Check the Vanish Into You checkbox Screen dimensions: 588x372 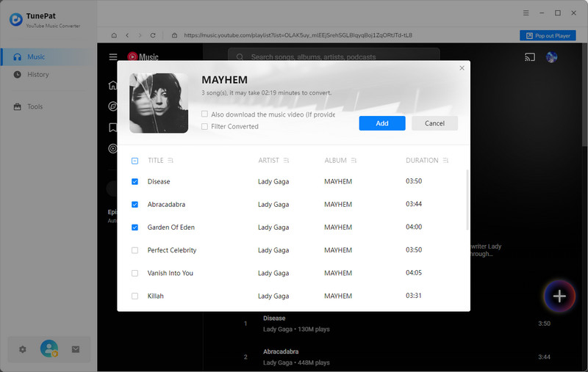(135, 273)
